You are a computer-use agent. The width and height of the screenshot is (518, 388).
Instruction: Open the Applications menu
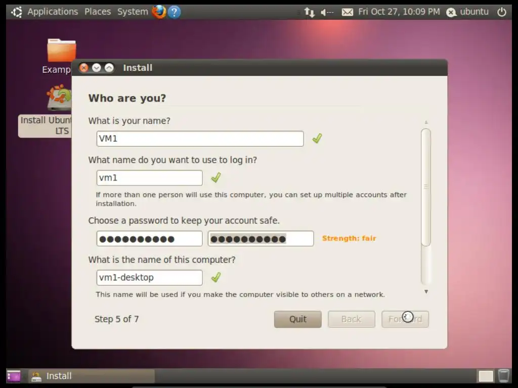[x=53, y=12]
